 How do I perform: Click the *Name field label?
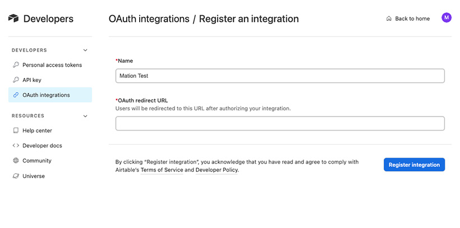(x=125, y=61)
